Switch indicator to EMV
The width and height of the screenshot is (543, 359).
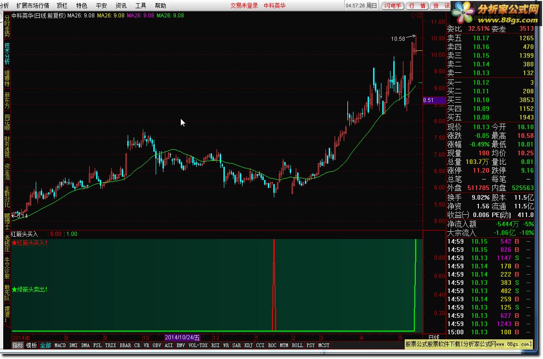[181, 345]
